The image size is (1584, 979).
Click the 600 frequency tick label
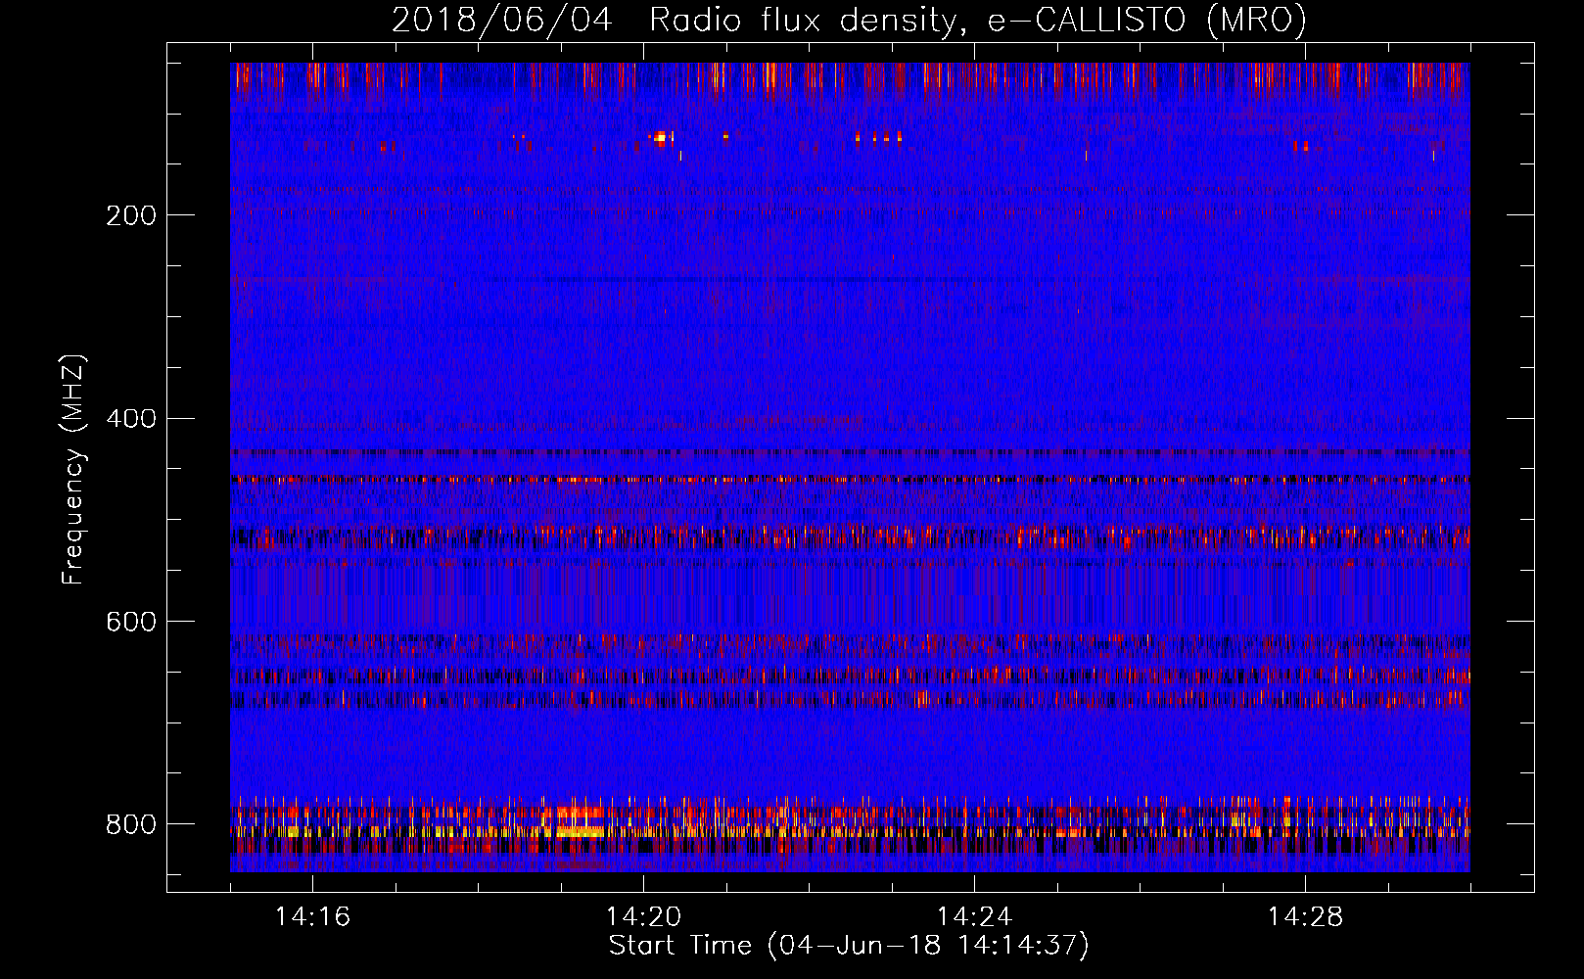[131, 623]
